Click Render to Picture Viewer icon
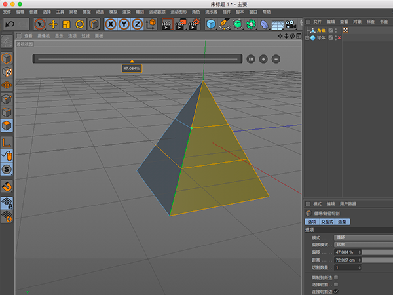Viewport: 393px width, 295px height. pyautogui.click(x=181, y=24)
